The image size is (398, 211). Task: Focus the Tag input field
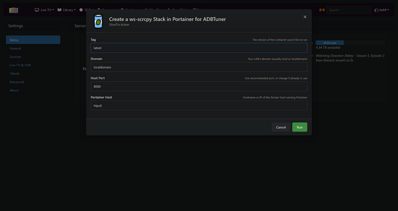199,48
